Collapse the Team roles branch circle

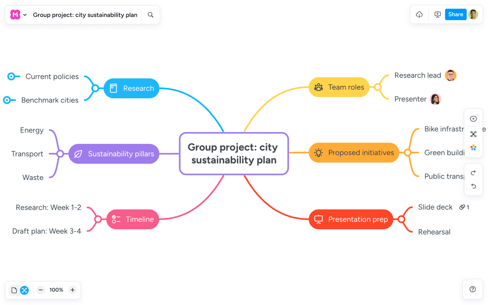[x=377, y=87]
